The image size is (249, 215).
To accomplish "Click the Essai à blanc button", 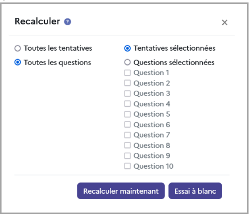I will tap(195, 191).
